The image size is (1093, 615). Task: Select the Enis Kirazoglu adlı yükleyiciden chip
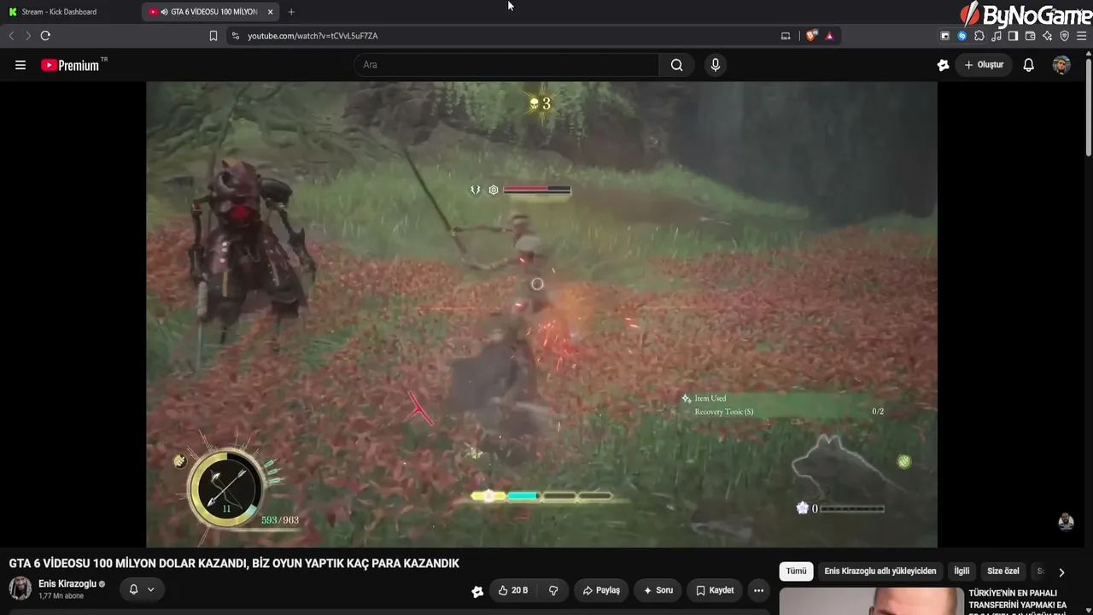click(880, 571)
